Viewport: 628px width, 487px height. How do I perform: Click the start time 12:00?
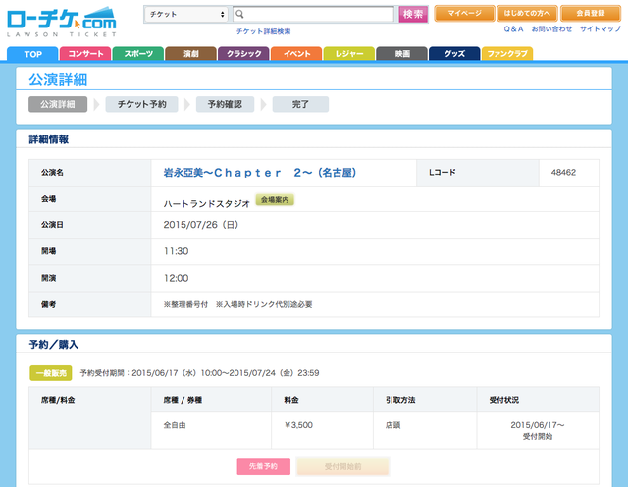point(176,278)
